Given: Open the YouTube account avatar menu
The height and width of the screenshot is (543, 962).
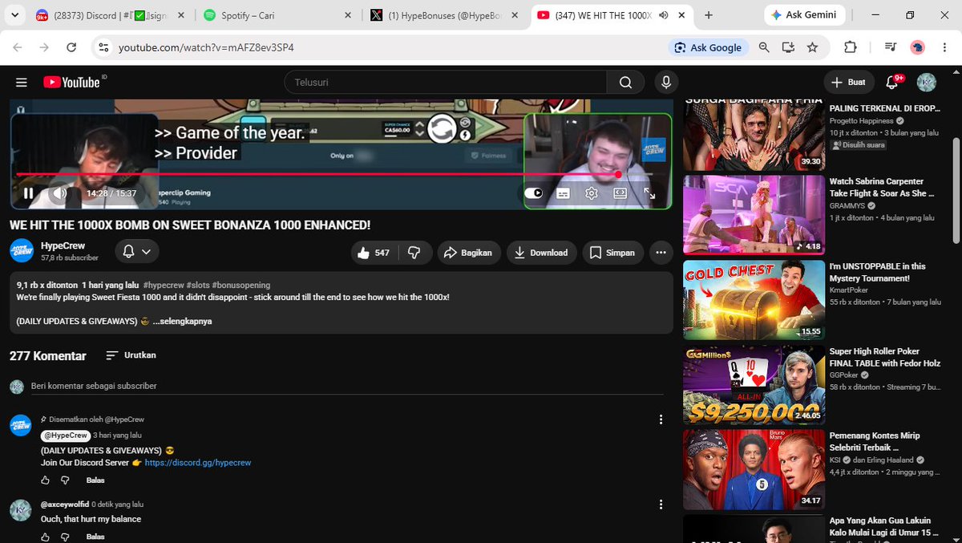Looking at the screenshot, I should point(927,82).
